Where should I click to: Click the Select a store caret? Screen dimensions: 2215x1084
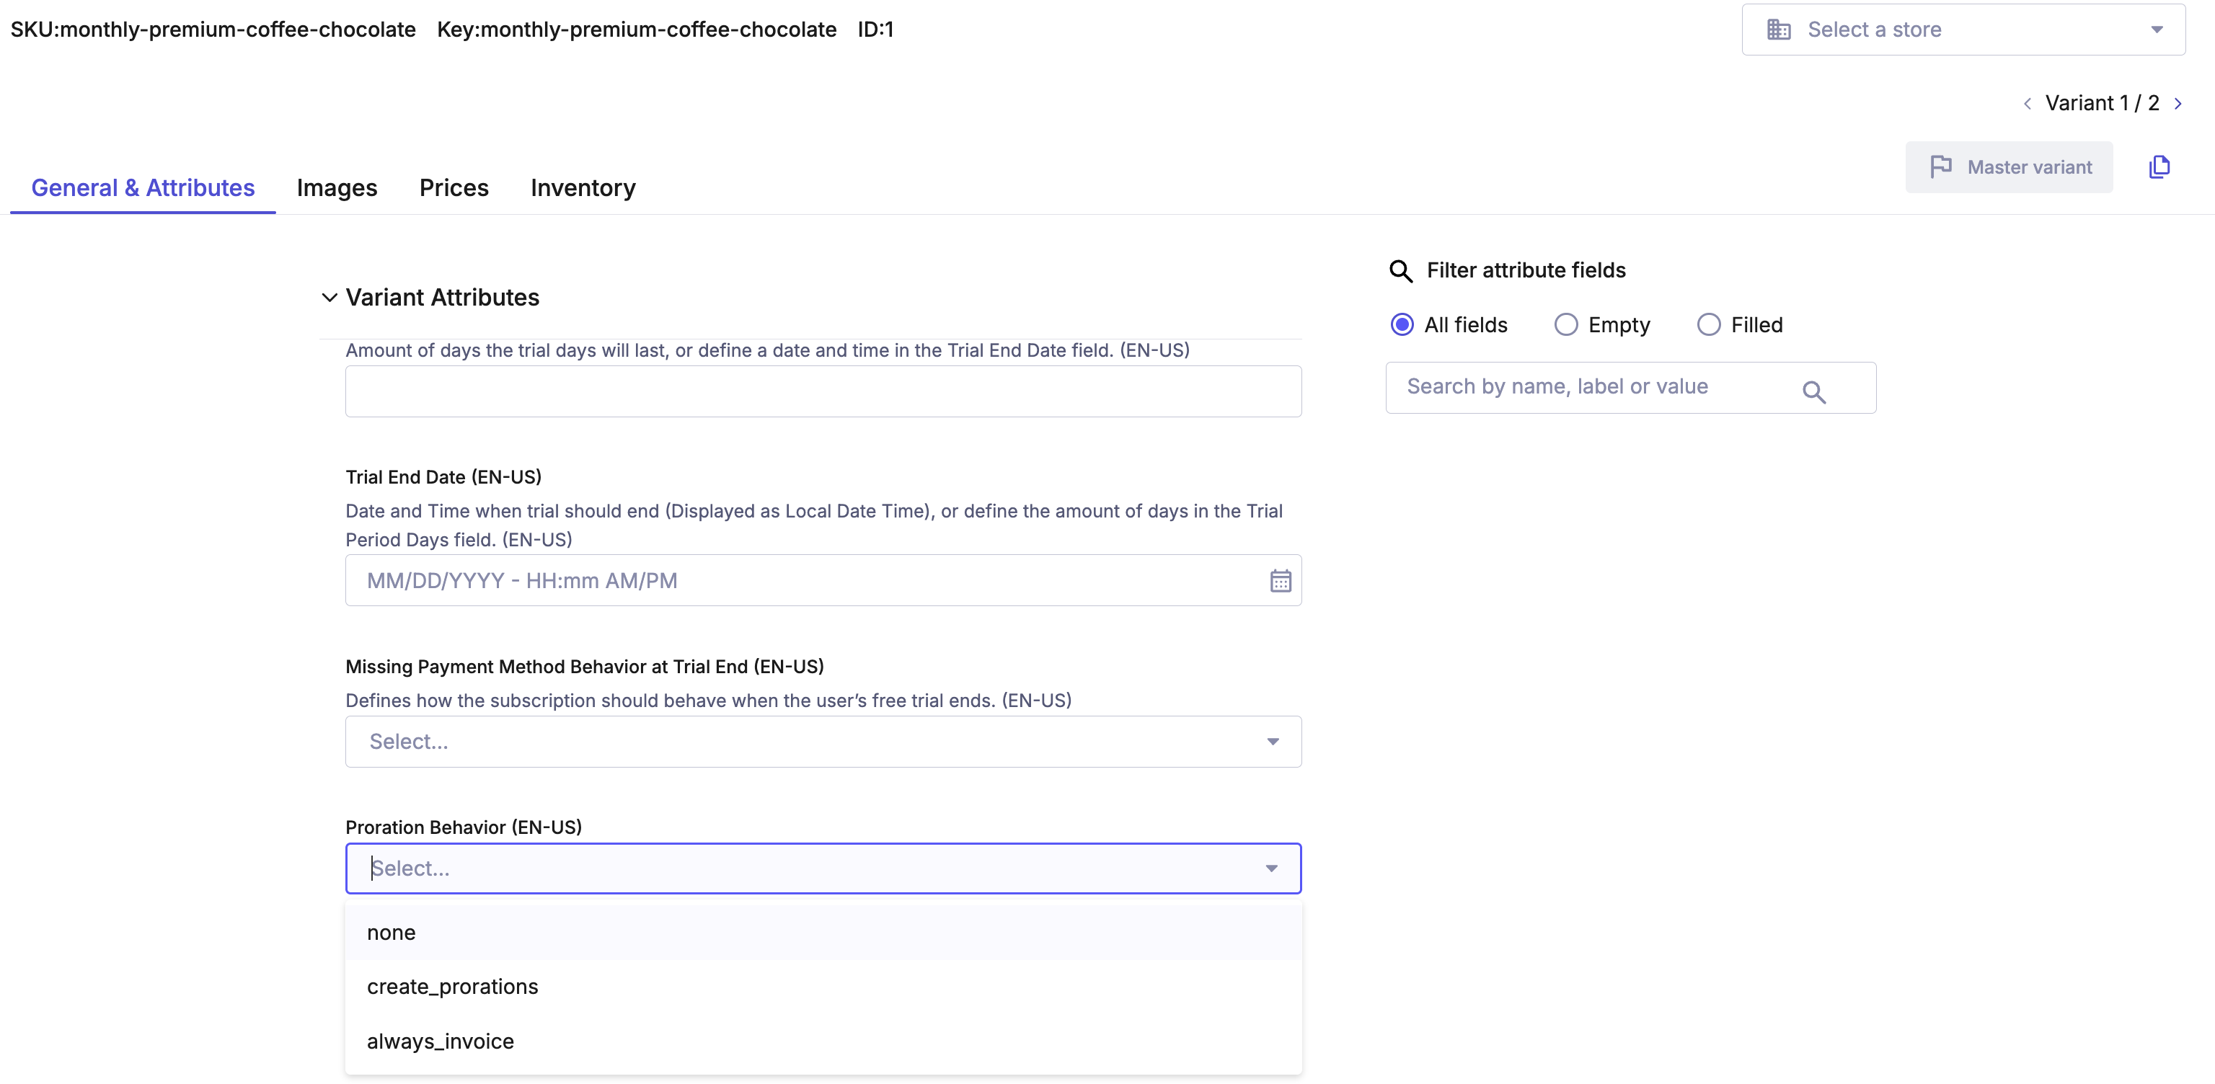point(2157,30)
